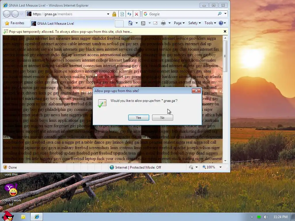Click the green network tray icon
Screen dimensions: 295x221
pyautogui.click(x=259, y=217)
